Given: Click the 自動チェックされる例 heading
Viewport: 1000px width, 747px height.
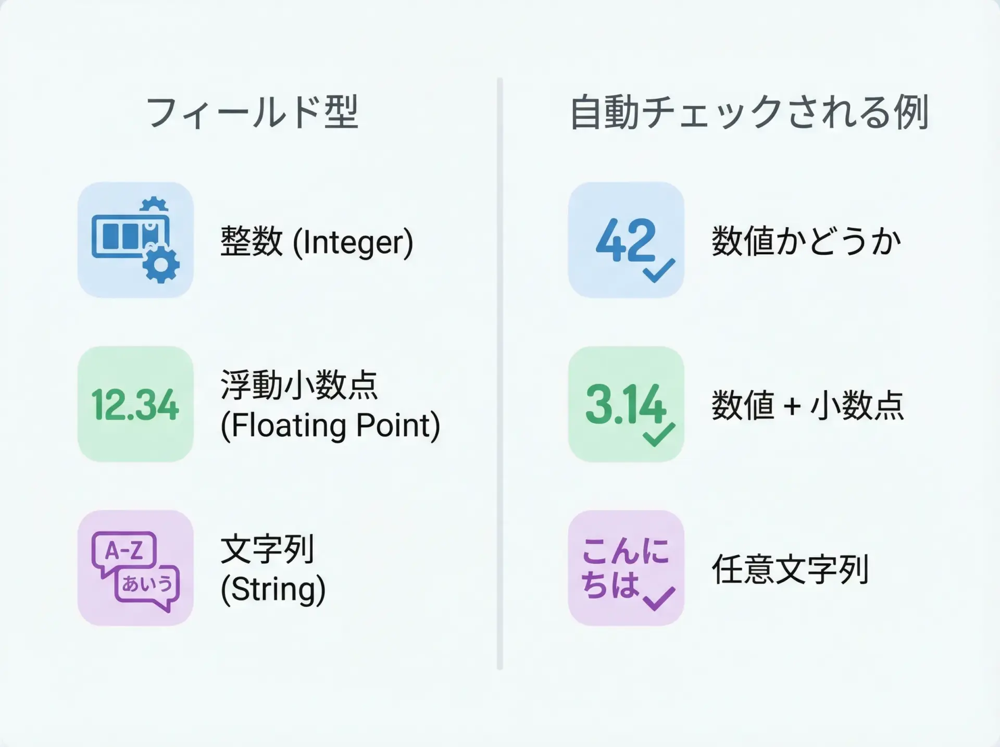Looking at the screenshot, I should tap(749, 112).
